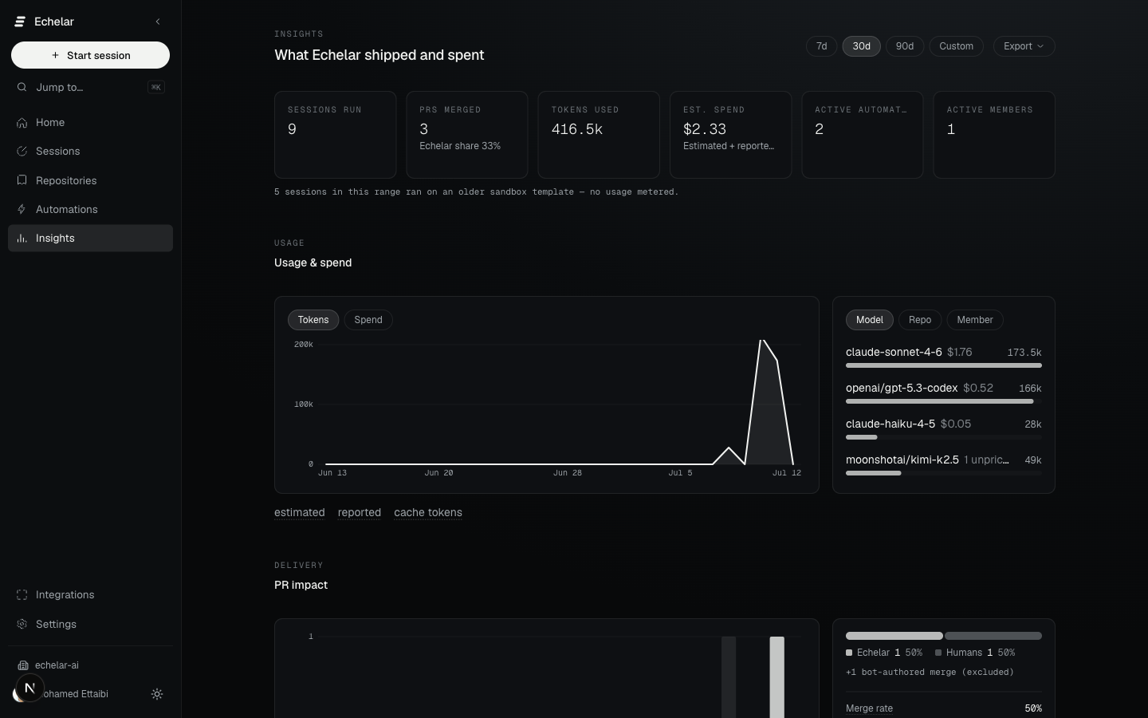1148x718 pixels.
Task: Click the claude-haiku-4-5 usage bar
Action: pyautogui.click(x=944, y=437)
